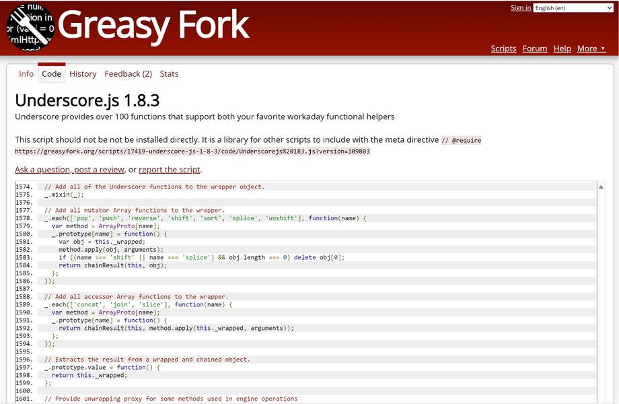Click code line 1574 comment about wrapper object
Image resolution: width=619 pixels, height=404 pixels.
[154, 187]
